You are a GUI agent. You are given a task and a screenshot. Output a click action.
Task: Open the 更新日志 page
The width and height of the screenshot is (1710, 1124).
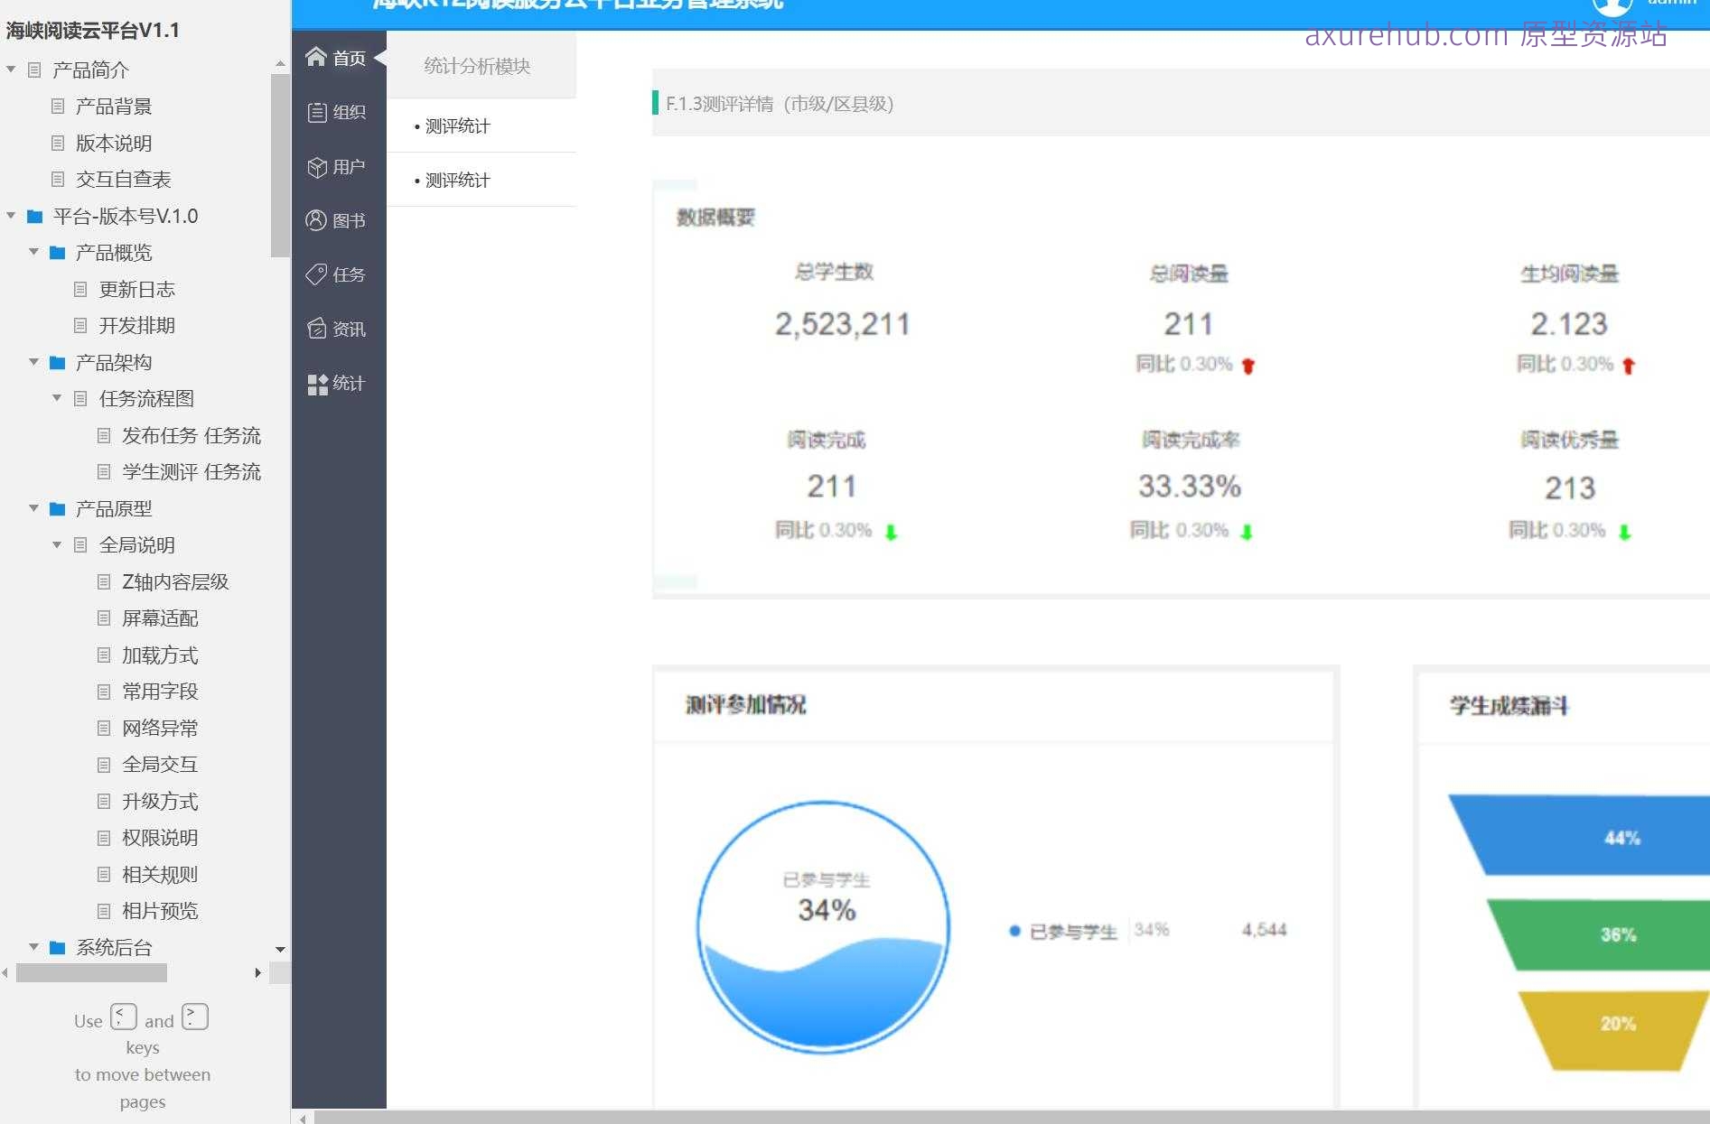click(136, 289)
